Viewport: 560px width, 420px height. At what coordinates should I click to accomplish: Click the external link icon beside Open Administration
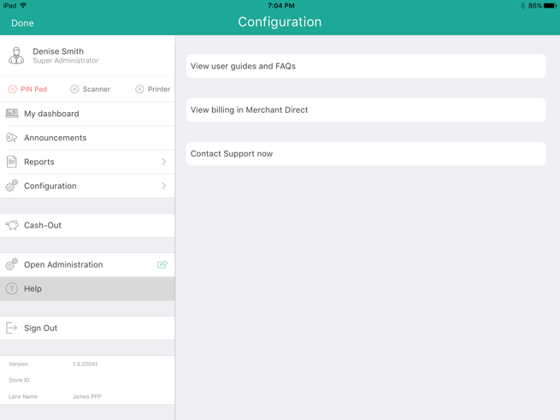[x=162, y=264]
